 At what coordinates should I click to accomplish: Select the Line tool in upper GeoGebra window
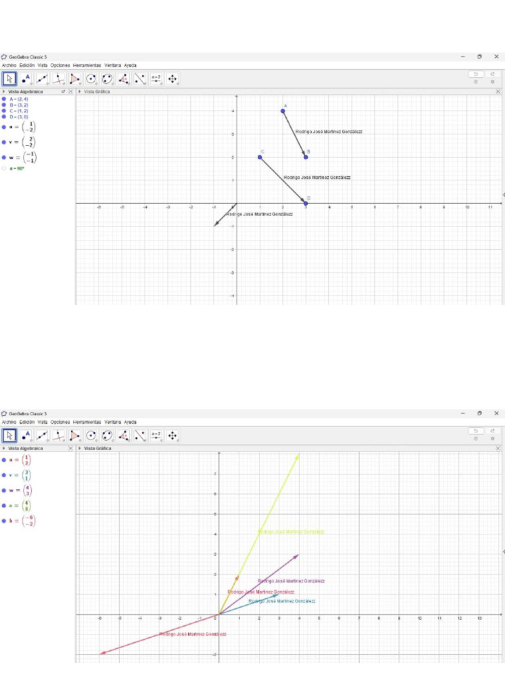tap(42, 79)
